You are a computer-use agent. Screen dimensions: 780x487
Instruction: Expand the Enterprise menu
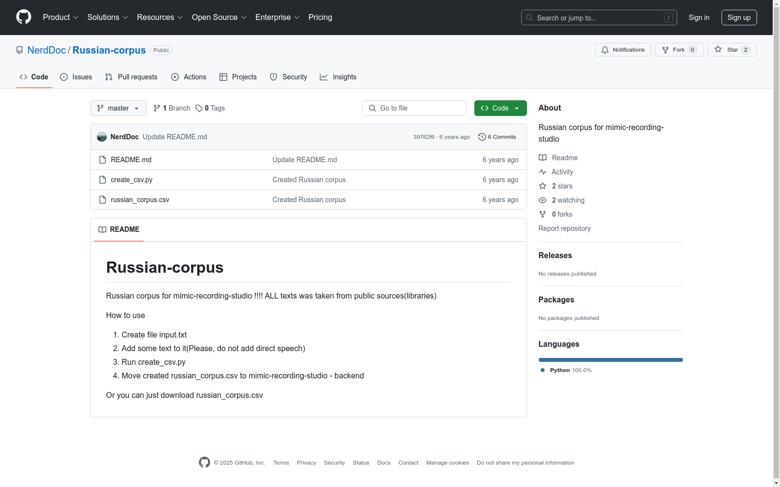coord(277,18)
